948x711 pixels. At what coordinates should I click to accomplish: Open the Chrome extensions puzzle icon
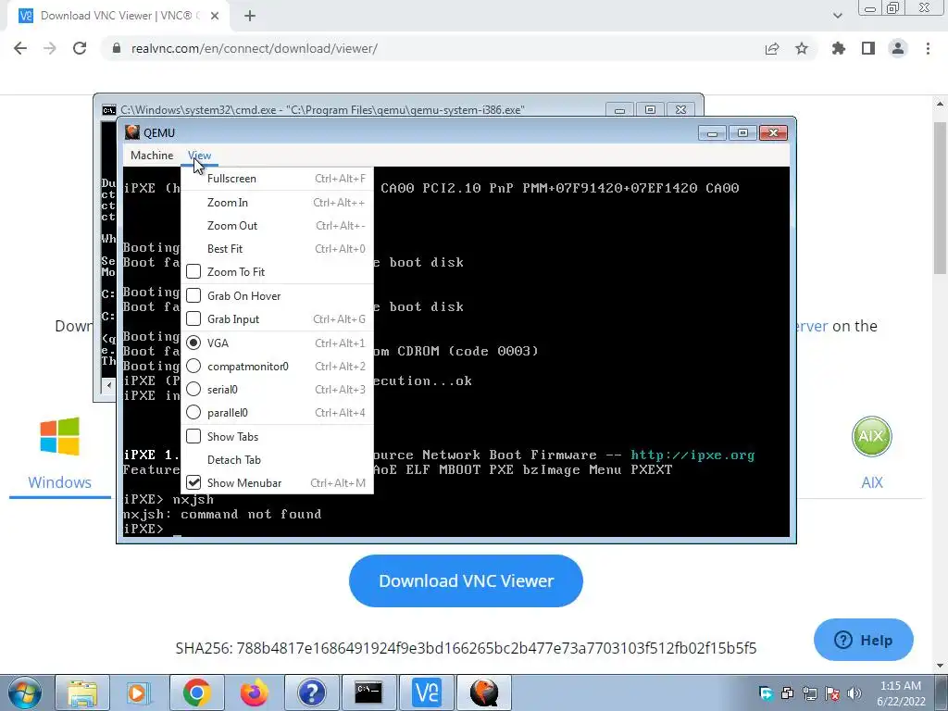tap(839, 48)
